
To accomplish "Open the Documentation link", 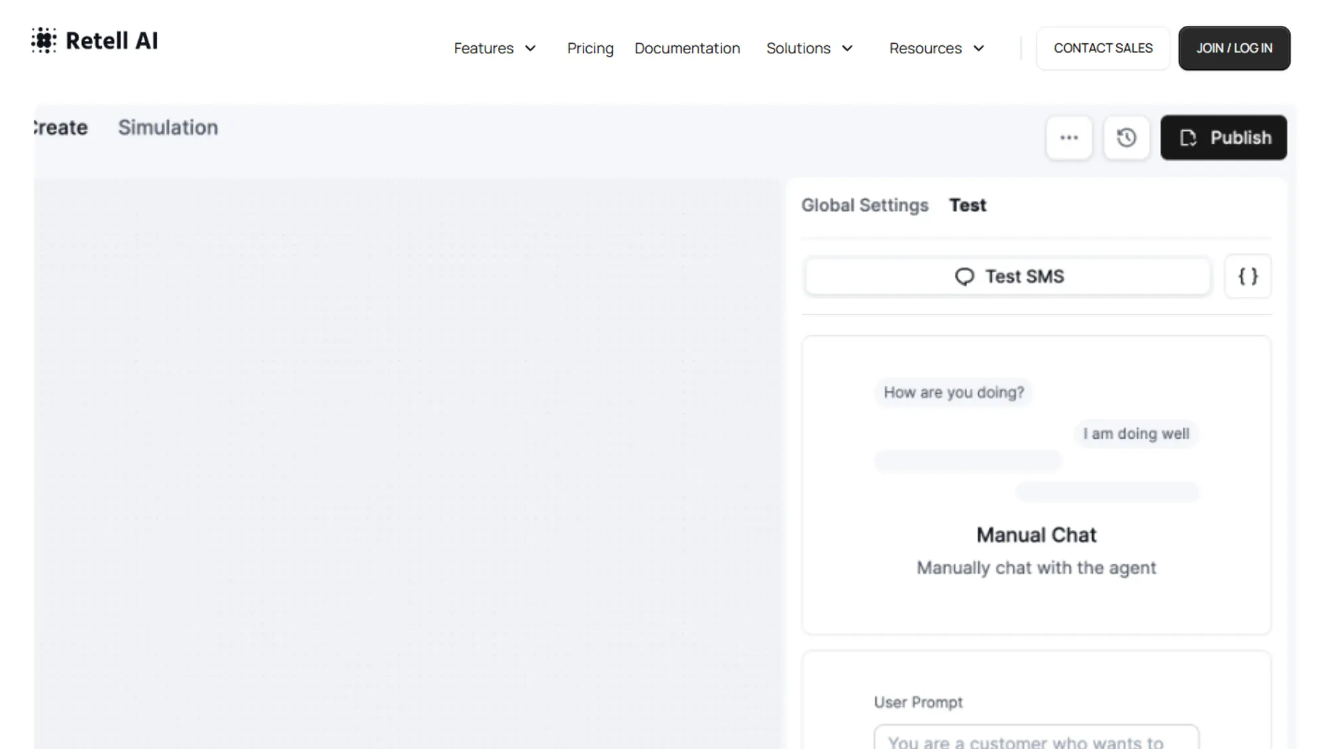I will (x=687, y=49).
